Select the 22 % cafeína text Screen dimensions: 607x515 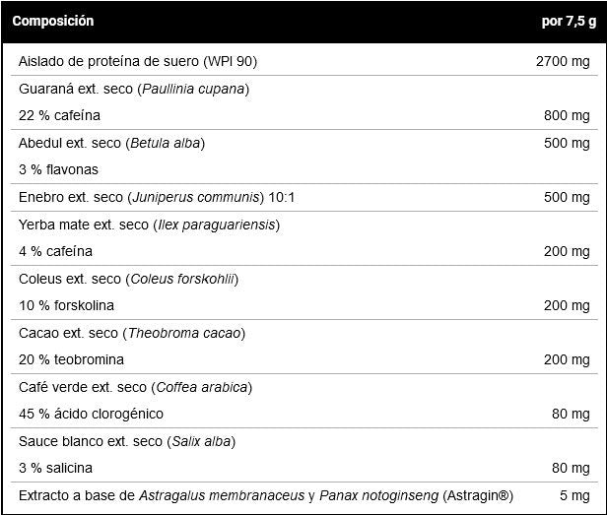click(x=59, y=115)
